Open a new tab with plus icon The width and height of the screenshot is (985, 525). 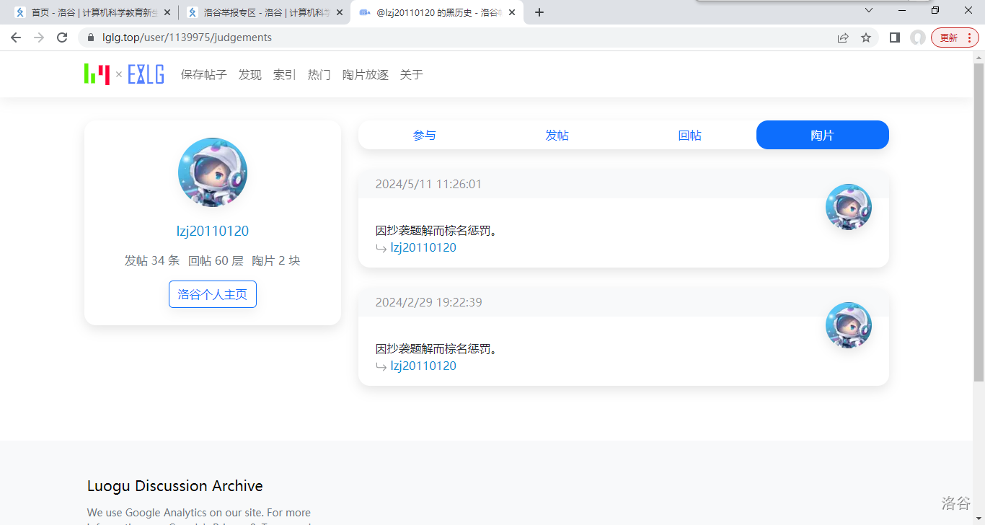539,12
